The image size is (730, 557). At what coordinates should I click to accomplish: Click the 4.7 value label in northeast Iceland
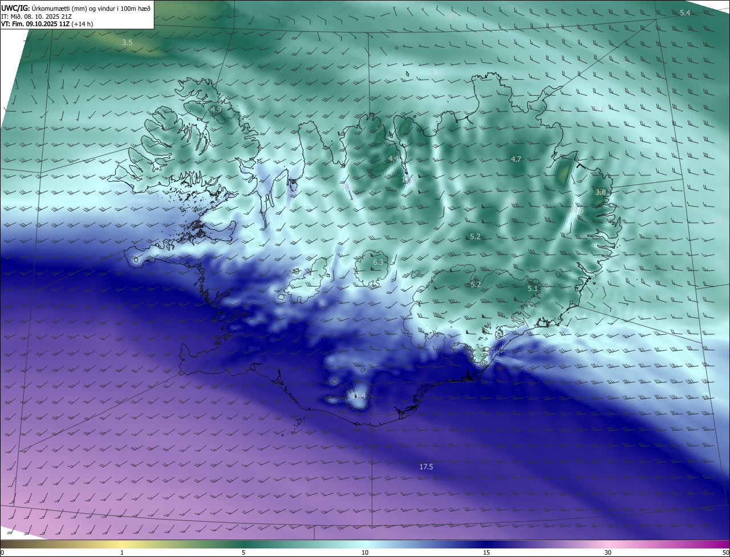516,159
